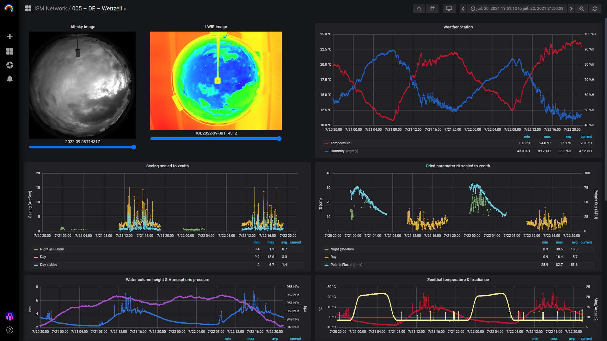Shift the time range forward
607x341 pixels.
[x=571, y=9]
